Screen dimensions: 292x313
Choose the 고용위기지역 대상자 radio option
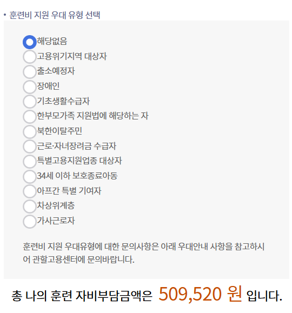[x=30, y=57]
